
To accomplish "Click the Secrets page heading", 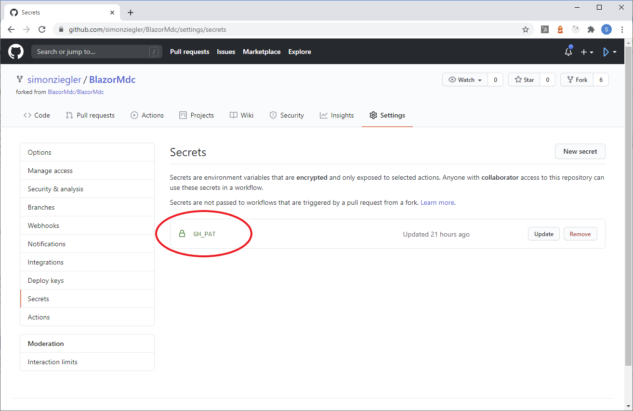I will (188, 152).
